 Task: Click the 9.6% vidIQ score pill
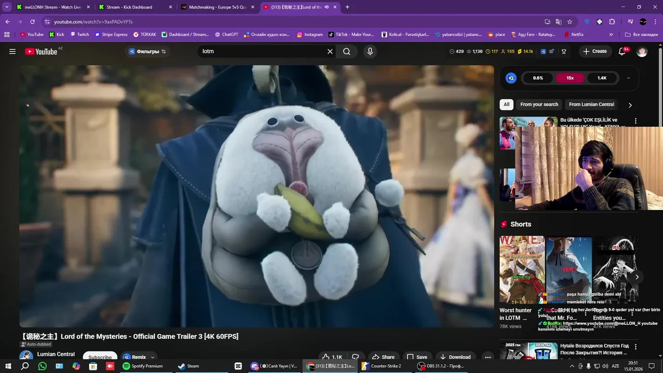(x=538, y=78)
